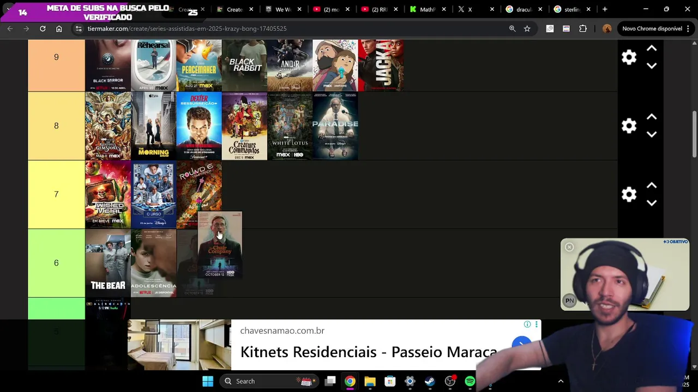Open Windows Start menu
Viewport: 698px width, 392px height.
208,381
